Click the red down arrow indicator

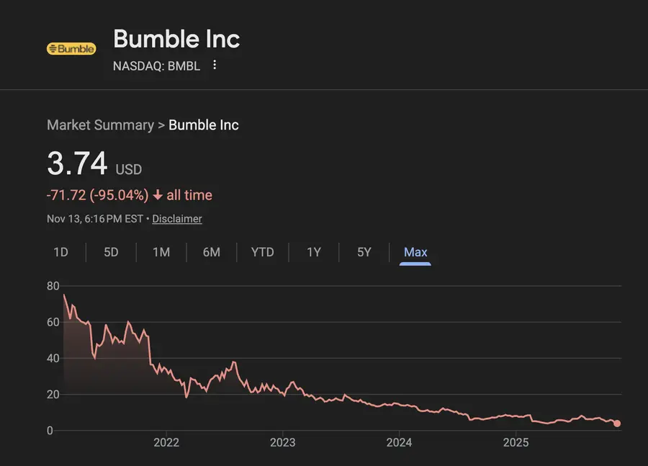158,195
